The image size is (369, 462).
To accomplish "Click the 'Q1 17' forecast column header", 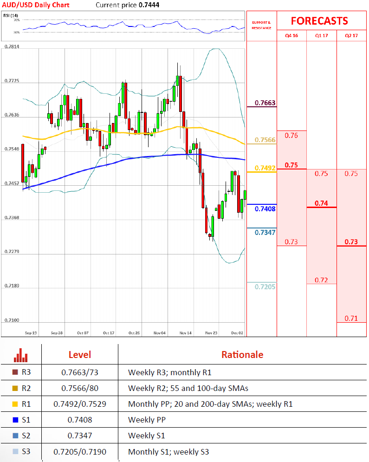I will [322, 36].
